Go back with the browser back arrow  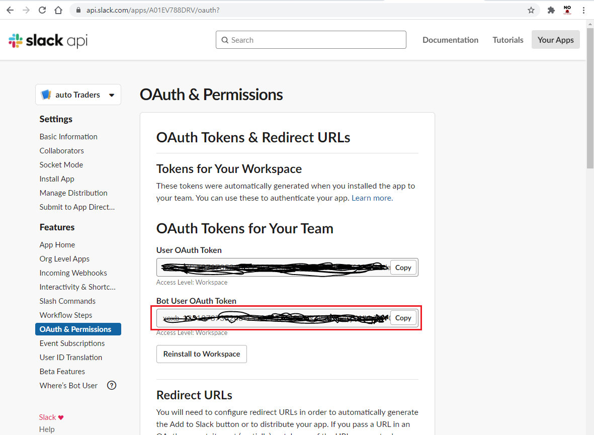pyautogui.click(x=10, y=10)
